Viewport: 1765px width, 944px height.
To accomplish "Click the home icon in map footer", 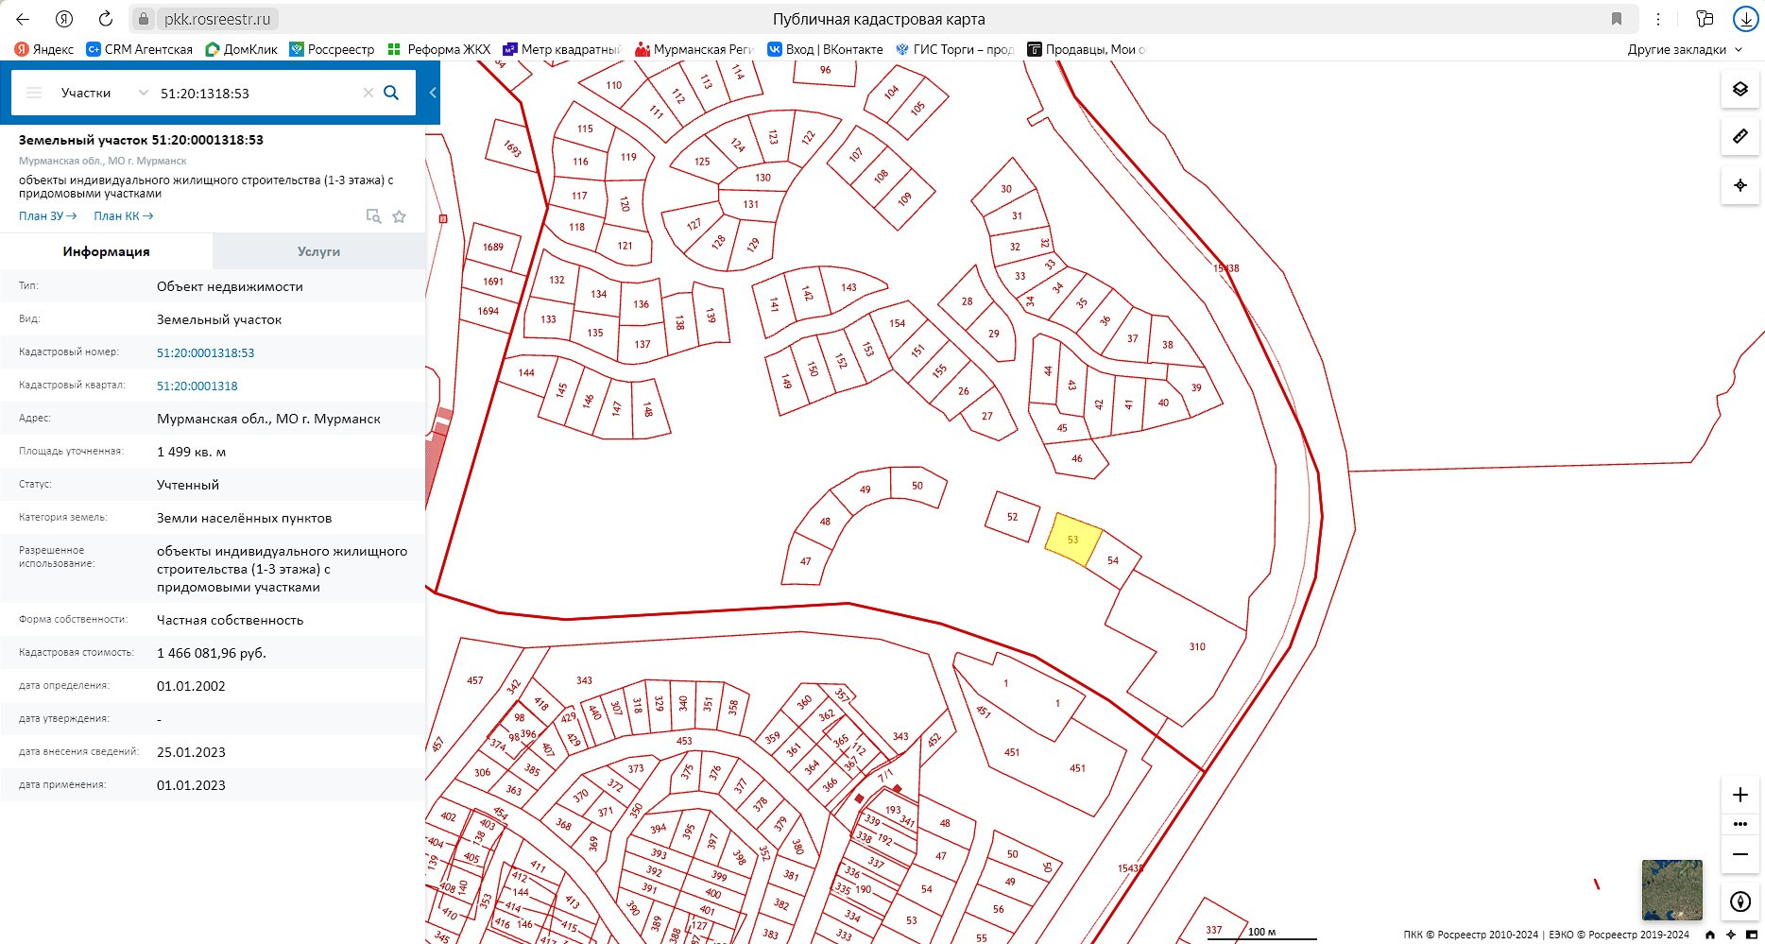I will [1709, 935].
